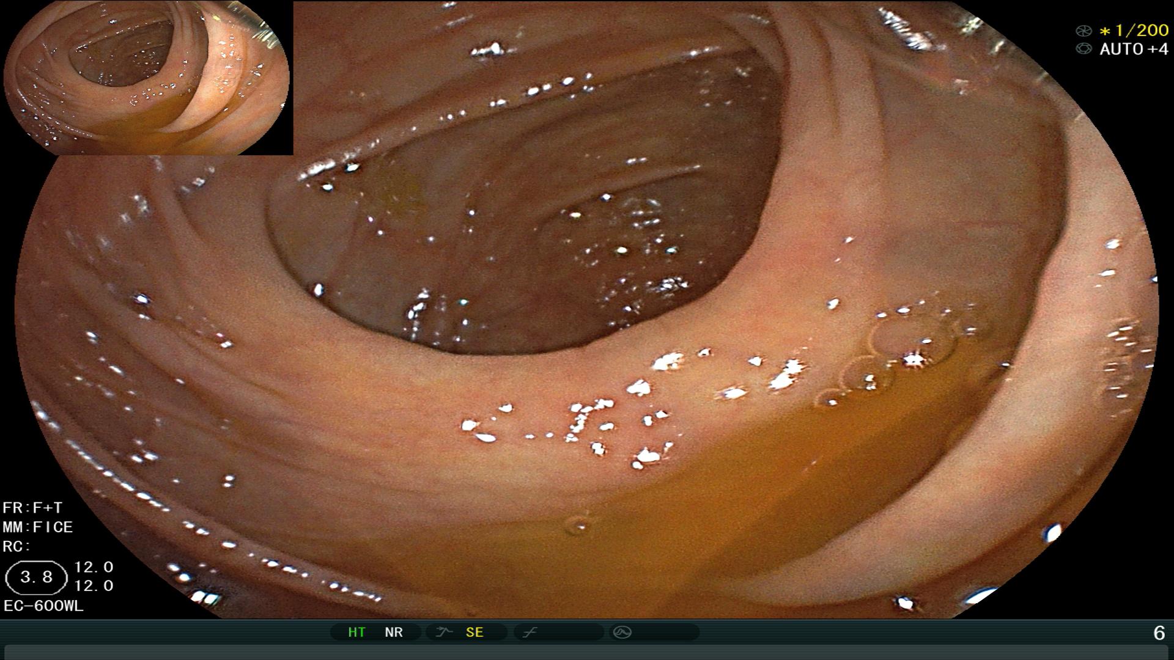Click the upper 12.0 value
Viewport: 1174px width, 660px height.
[94, 567]
